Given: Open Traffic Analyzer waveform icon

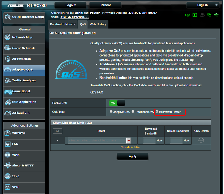Looking at the screenshot, I should click(7, 80).
